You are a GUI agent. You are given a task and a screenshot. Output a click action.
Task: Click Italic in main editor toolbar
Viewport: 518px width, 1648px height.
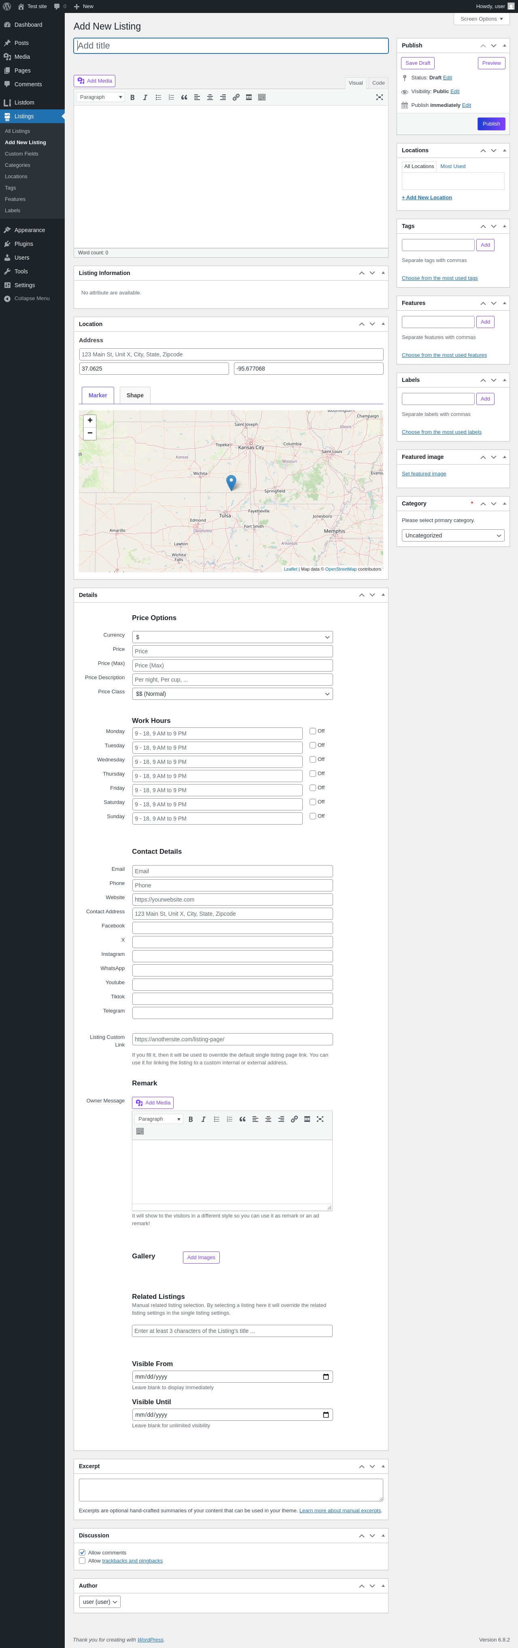[145, 97]
